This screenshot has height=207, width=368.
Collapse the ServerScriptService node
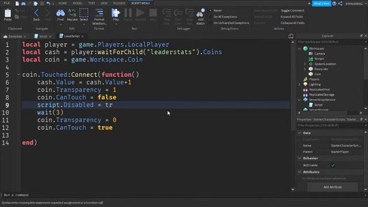click(299, 99)
